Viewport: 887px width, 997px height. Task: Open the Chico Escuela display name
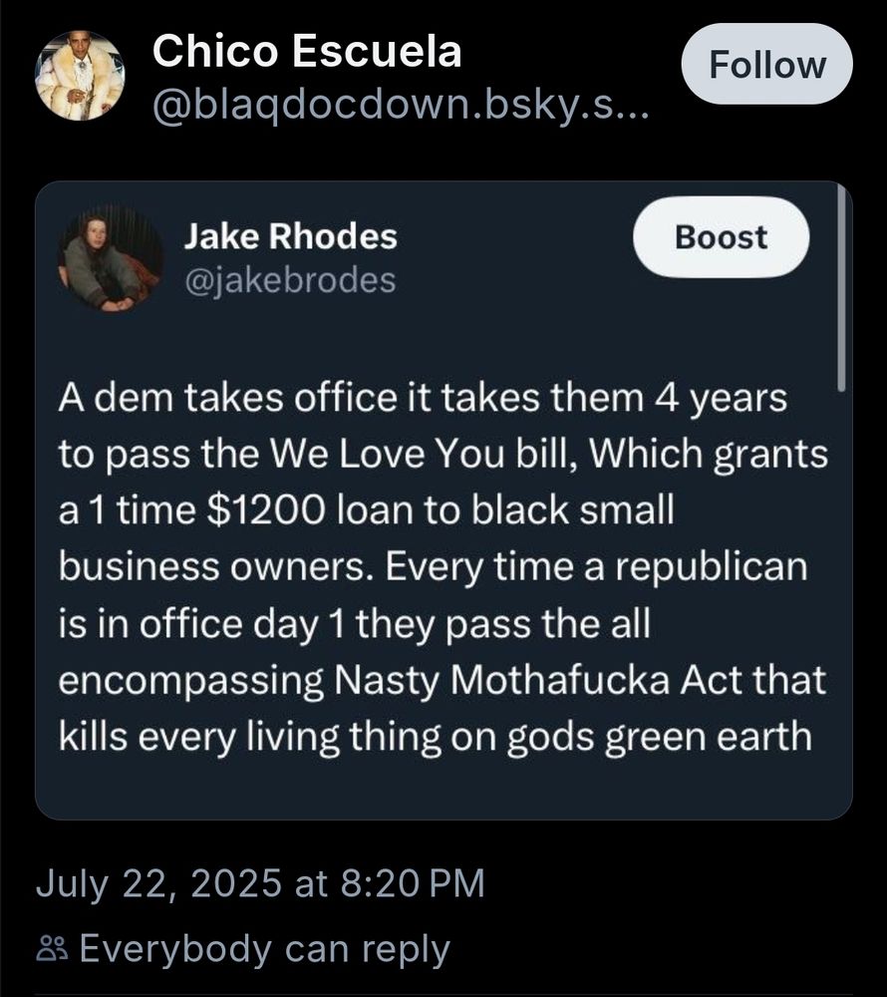click(x=307, y=51)
